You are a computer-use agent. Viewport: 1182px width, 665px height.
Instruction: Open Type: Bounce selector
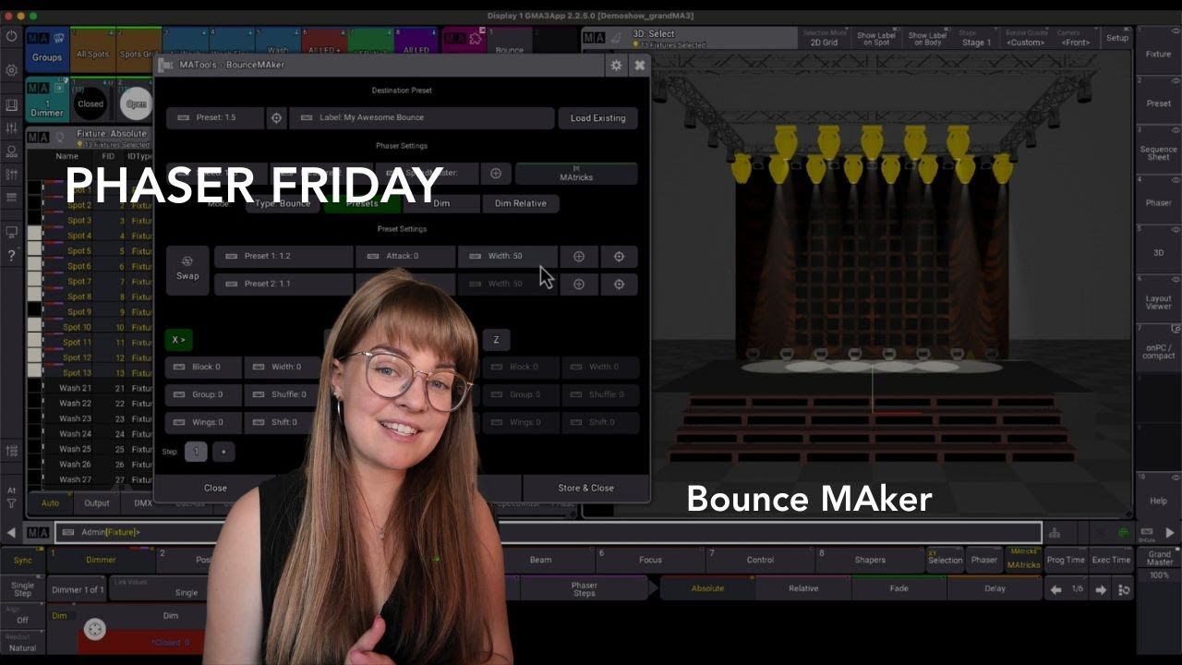click(x=283, y=203)
